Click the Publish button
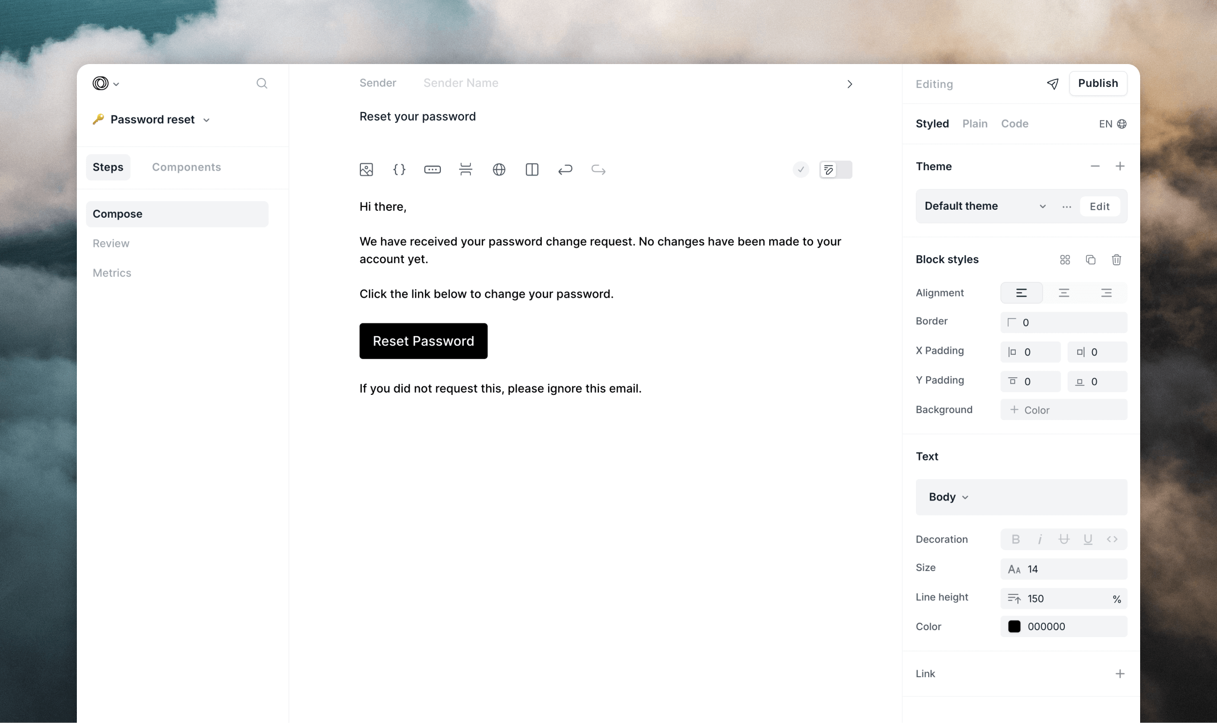This screenshot has width=1217, height=723. pyautogui.click(x=1097, y=83)
